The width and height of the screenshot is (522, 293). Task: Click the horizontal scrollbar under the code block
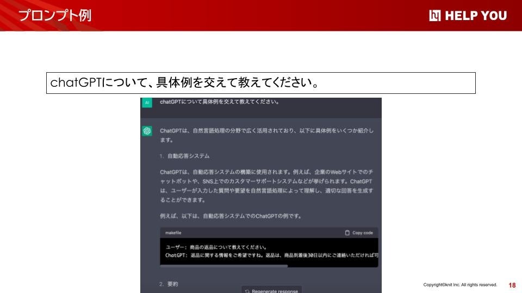click(223, 266)
